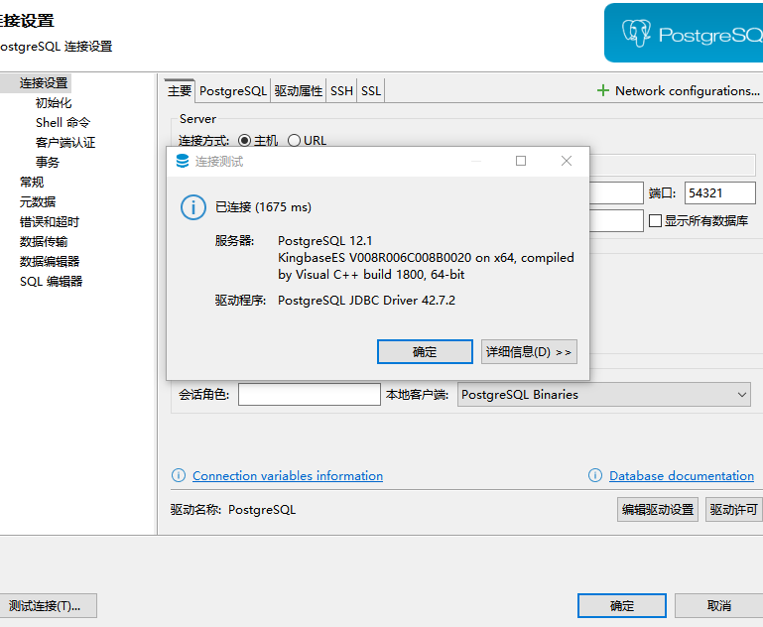Select the URL connection radio button
Image resolution: width=763 pixels, height=627 pixels.
(x=294, y=141)
